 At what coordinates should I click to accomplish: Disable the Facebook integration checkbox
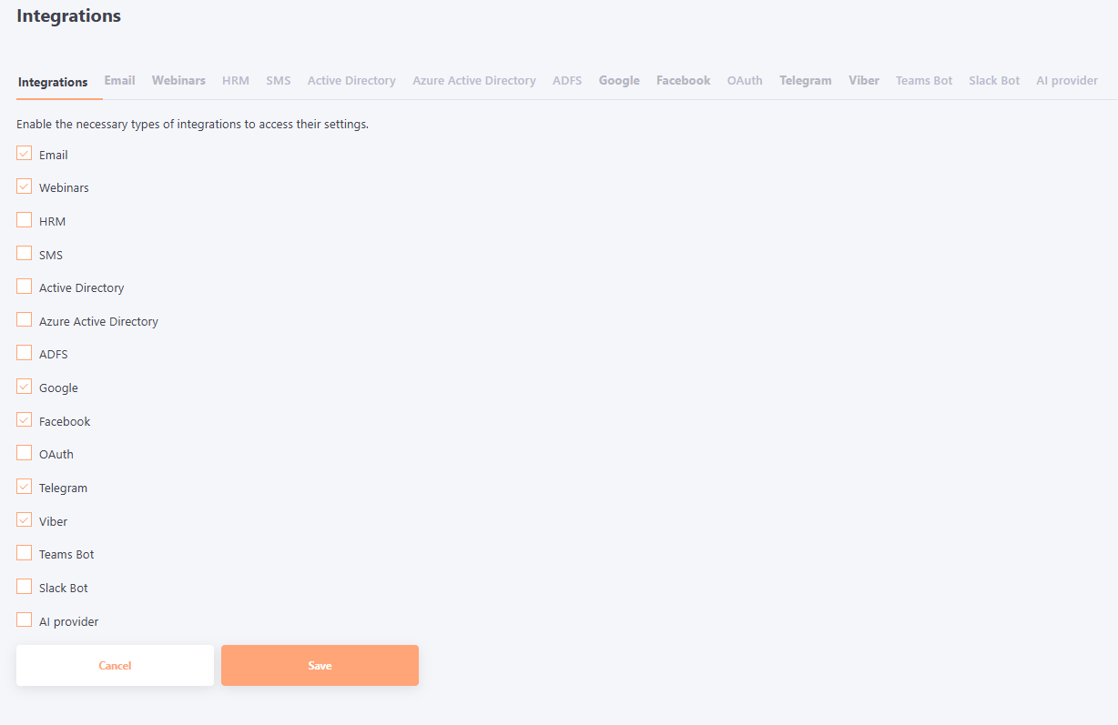[25, 420]
